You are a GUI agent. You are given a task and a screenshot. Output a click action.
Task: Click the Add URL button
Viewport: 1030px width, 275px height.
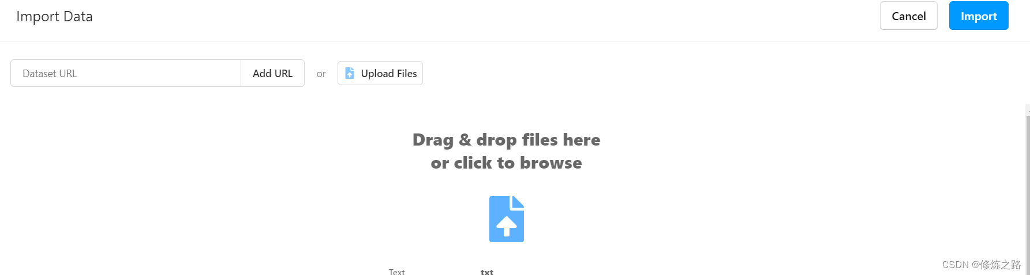coord(272,73)
